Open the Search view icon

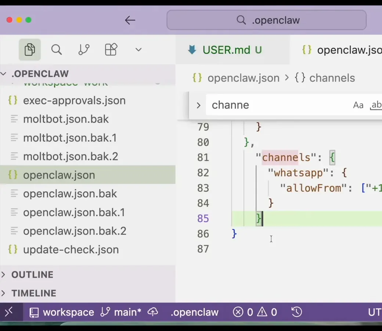(57, 50)
